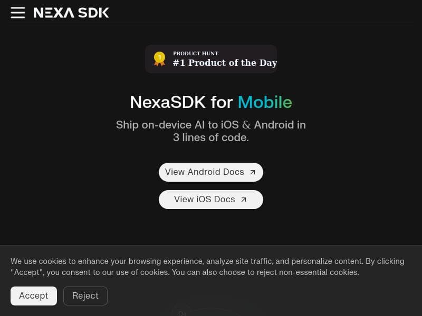Image resolution: width=422 pixels, height=316 pixels.
Task: Click the green Mobile word in the headline
Action: [265, 102]
